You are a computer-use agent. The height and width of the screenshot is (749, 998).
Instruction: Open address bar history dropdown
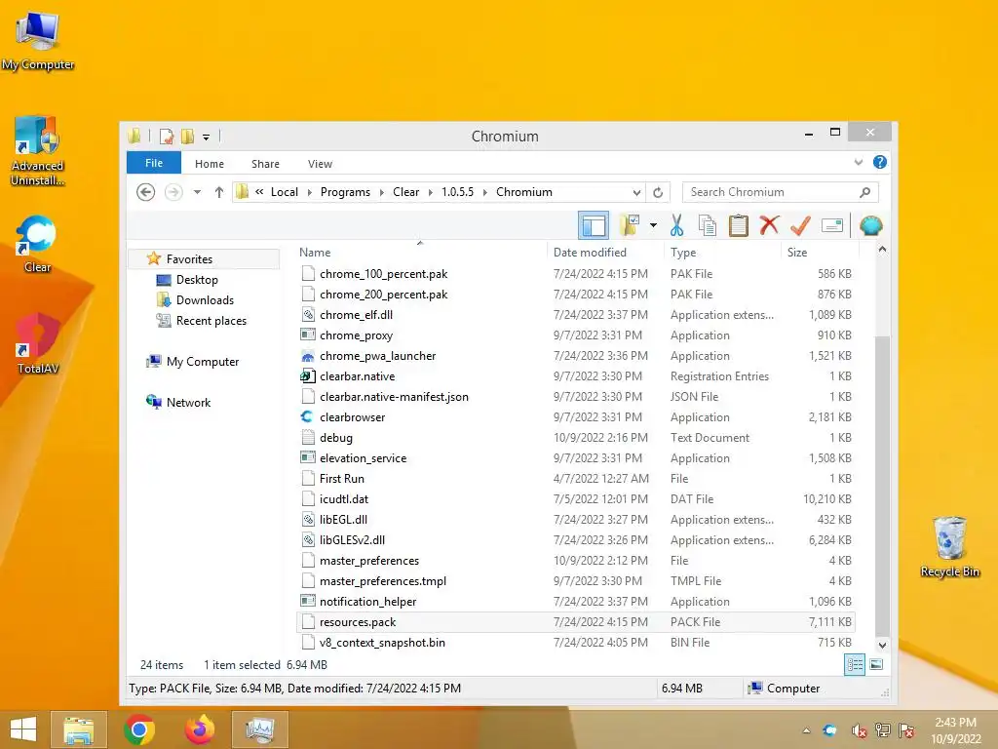tap(636, 192)
